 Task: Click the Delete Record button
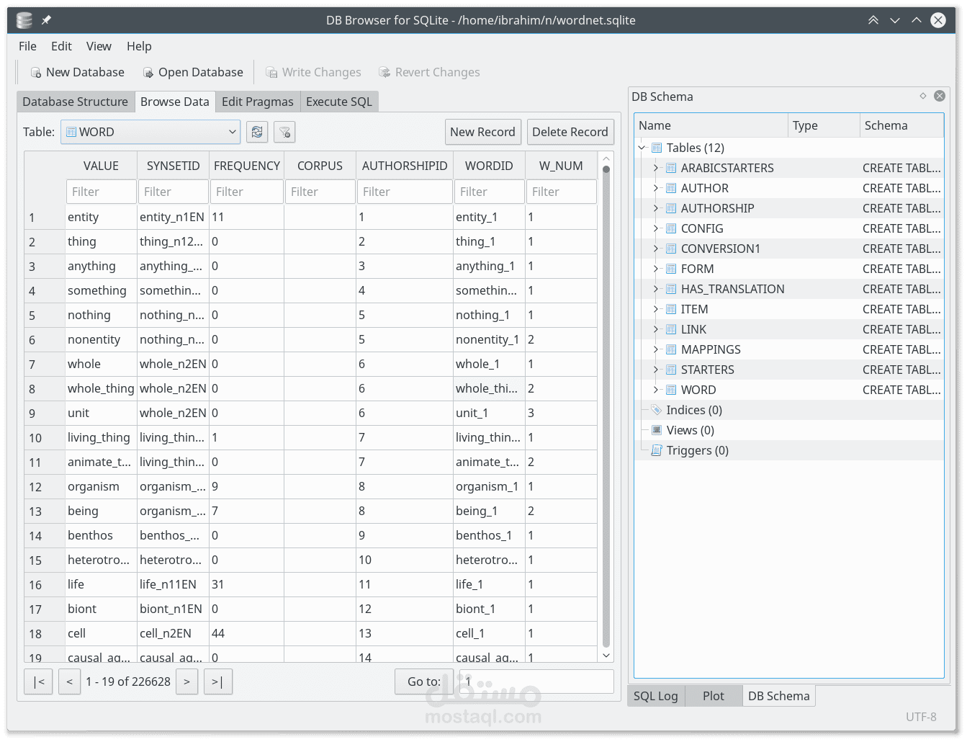click(570, 132)
